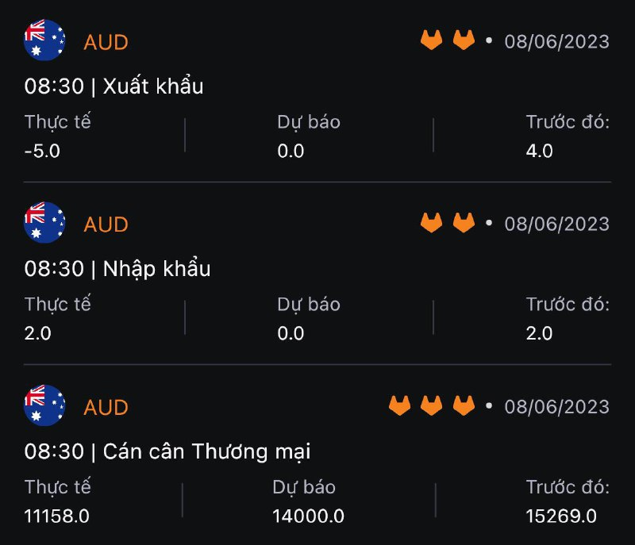
Task: Click second impact icon of Xuất khẩu event
Action: tap(464, 40)
